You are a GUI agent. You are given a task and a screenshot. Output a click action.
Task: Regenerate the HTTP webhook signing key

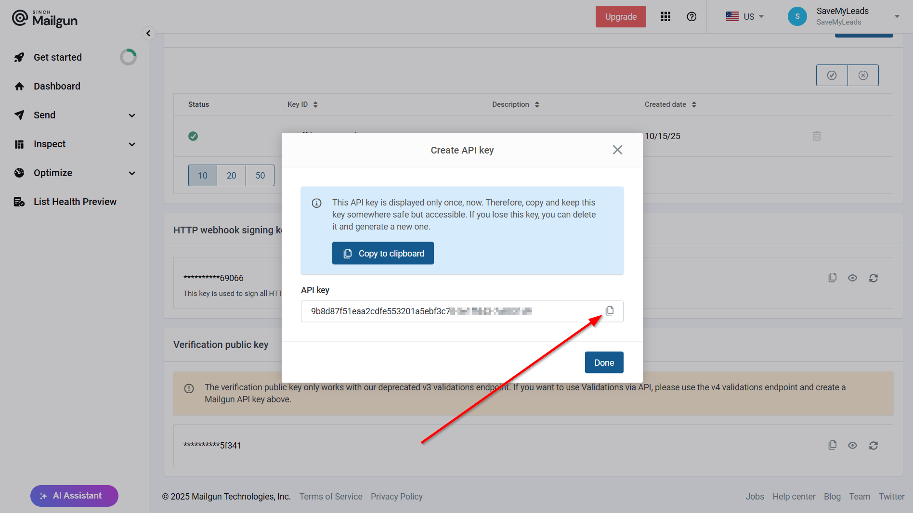coord(873,278)
